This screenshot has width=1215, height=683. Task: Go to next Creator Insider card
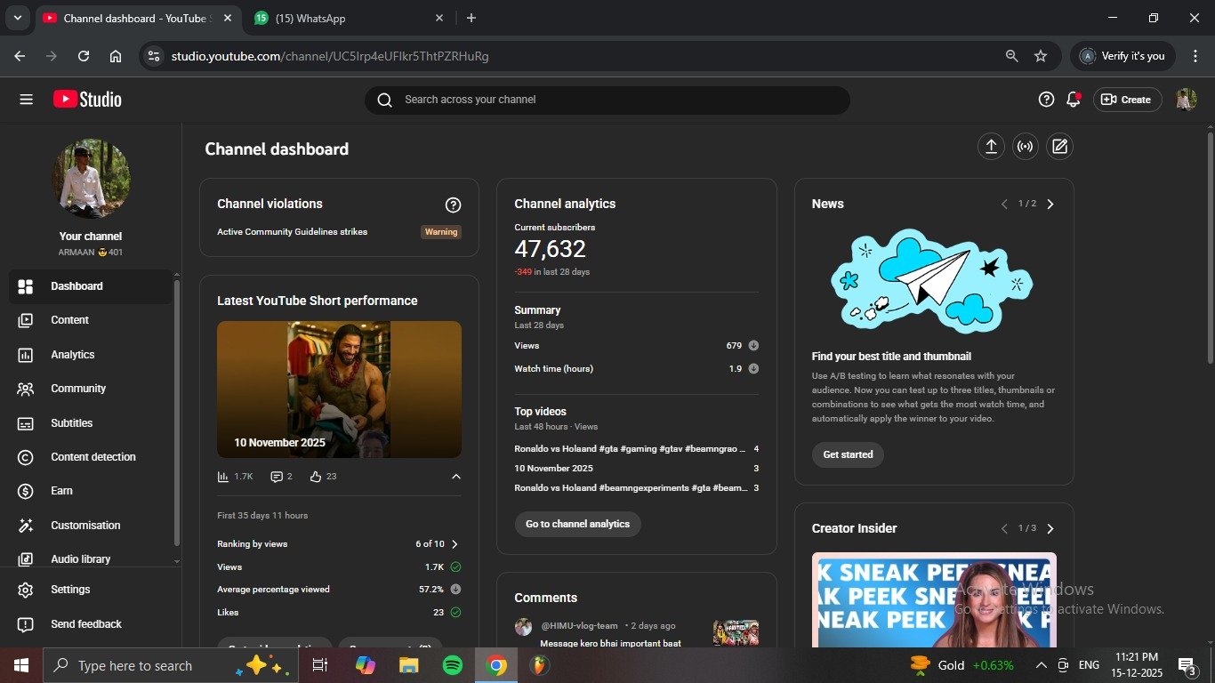[x=1050, y=529]
